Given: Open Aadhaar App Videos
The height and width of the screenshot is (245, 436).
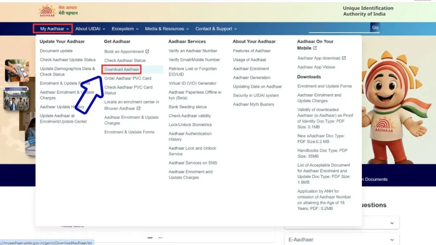Looking at the screenshot, I should point(316,67).
